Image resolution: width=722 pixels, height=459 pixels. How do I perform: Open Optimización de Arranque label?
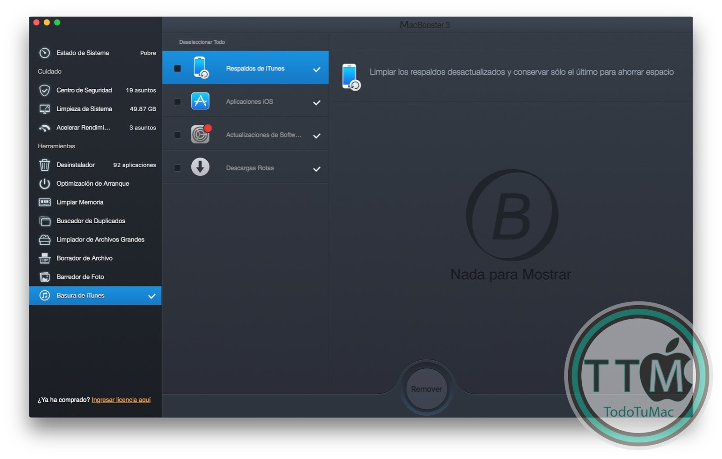[x=93, y=184]
